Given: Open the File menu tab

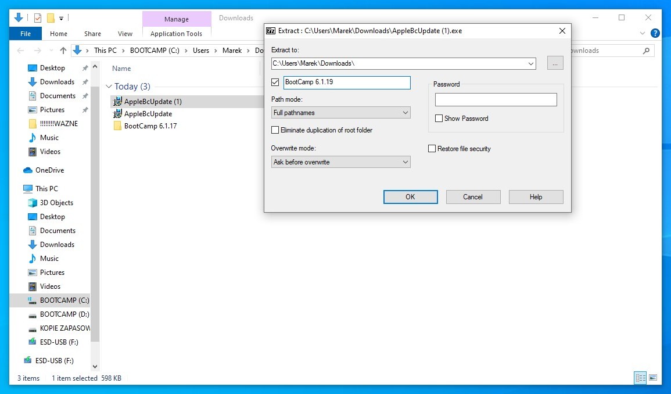Looking at the screenshot, I should point(26,33).
